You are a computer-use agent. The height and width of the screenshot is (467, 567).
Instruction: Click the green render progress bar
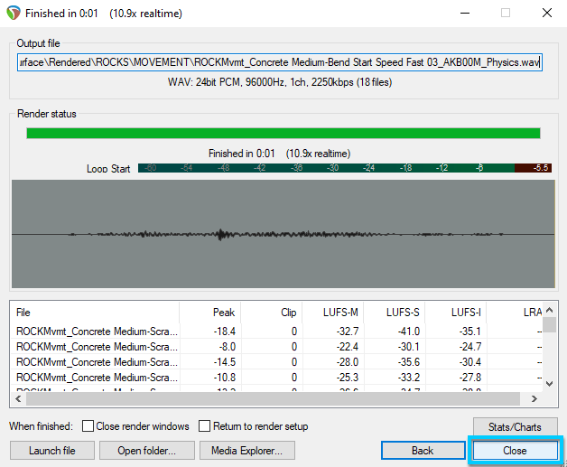tap(283, 133)
